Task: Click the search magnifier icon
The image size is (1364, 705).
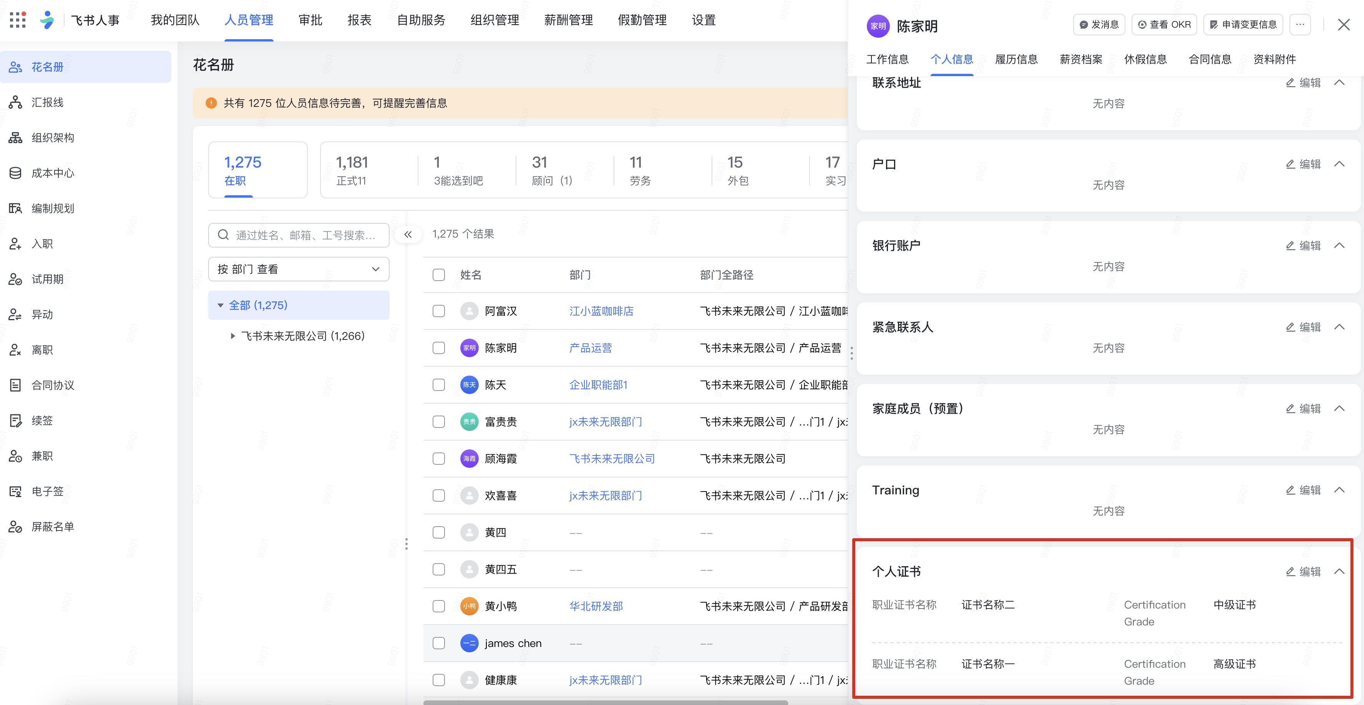Action: [x=224, y=234]
